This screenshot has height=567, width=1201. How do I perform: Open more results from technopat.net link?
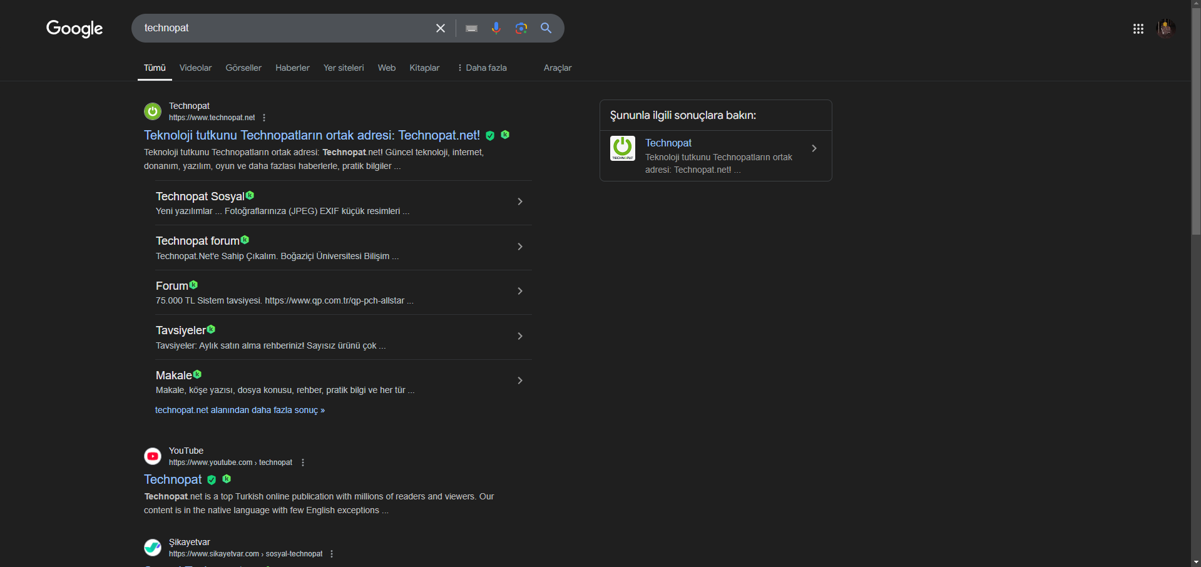[x=240, y=410]
